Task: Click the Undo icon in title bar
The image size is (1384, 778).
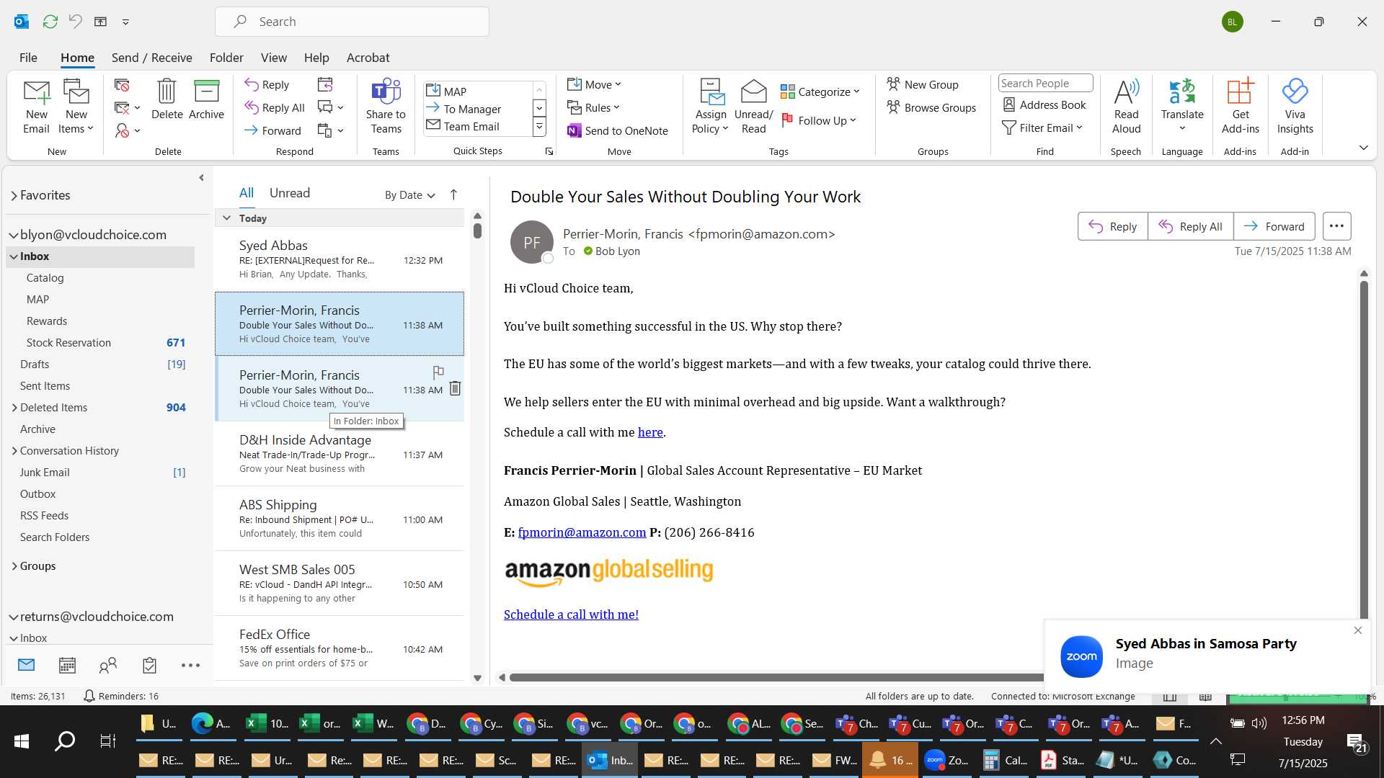Action: pyautogui.click(x=76, y=22)
